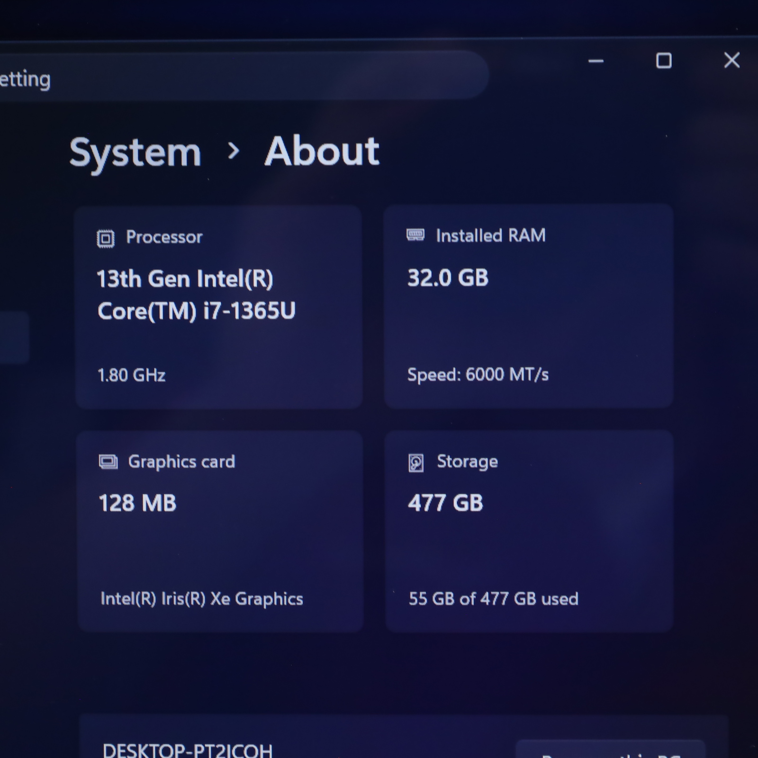
Task: Click the '128 MB' graphics memory value
Action: 137,503
